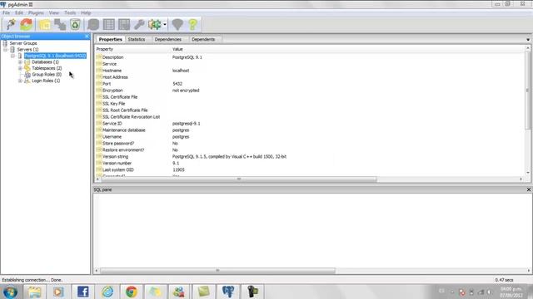This screenshot has height=299, width=533.
Task: Open the SQL help question mark icon
Action: pos(192,24)
